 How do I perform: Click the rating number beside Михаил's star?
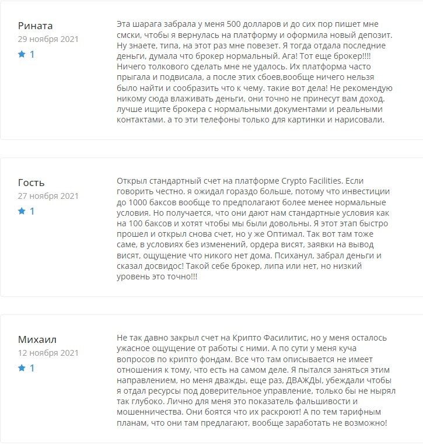pos(32,368)
